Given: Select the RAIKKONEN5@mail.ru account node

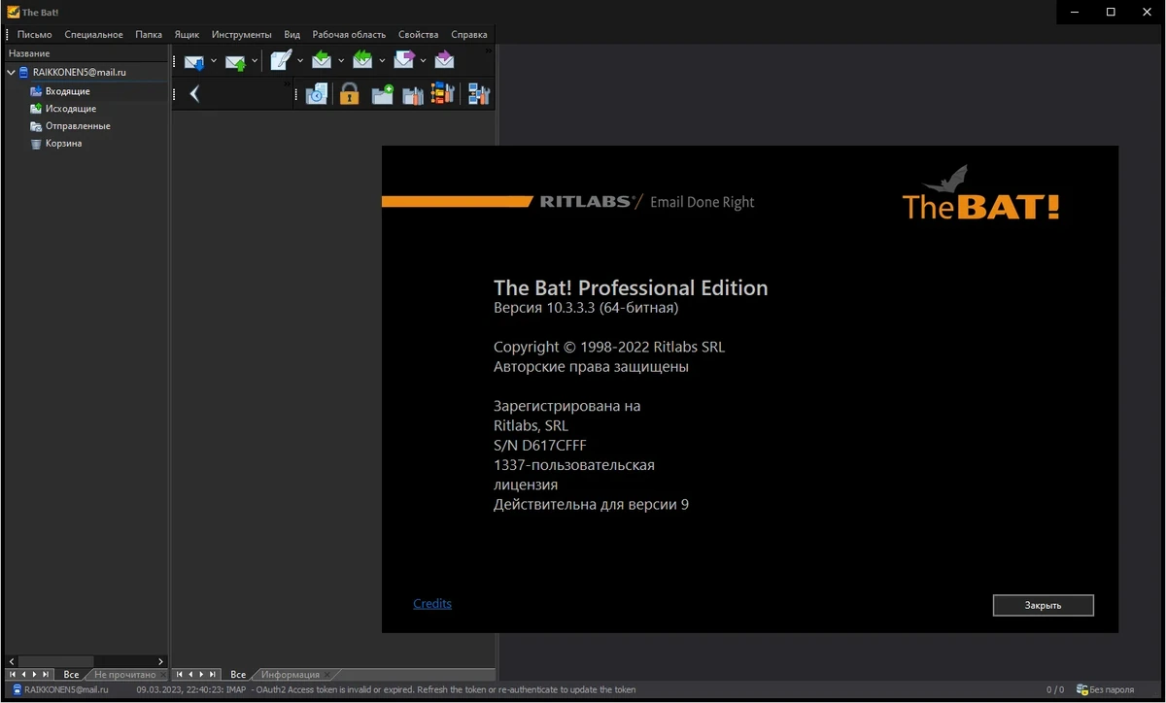Looking at the screenshot, I should [x=80, y=73].
